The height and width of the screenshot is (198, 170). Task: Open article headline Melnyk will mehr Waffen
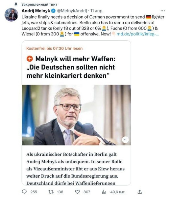(x=71, y=67)
